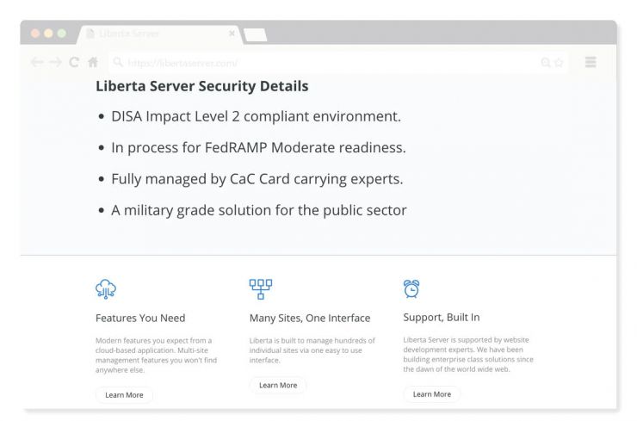Open the hamburger menu in the browser toolbar
Viewport: 637px width, 421px height.
coord(591,62)
